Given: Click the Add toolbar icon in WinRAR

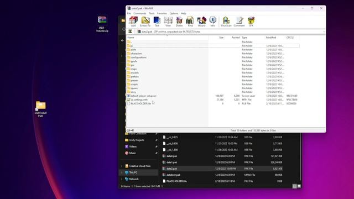Looking at the screenshot, I should click(x=133, y=22).
